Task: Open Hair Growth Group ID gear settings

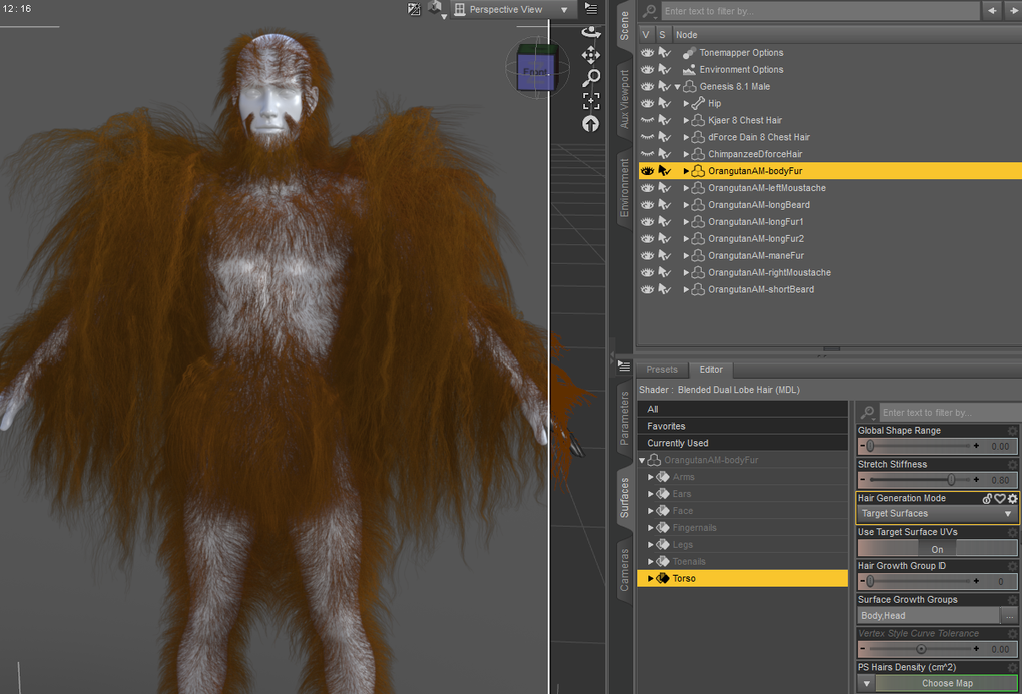Action: pyautogui.click(x=1012, y=566)
